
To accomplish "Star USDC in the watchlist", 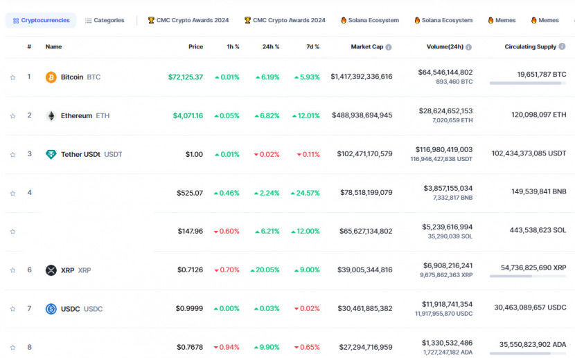I will 13,309.
